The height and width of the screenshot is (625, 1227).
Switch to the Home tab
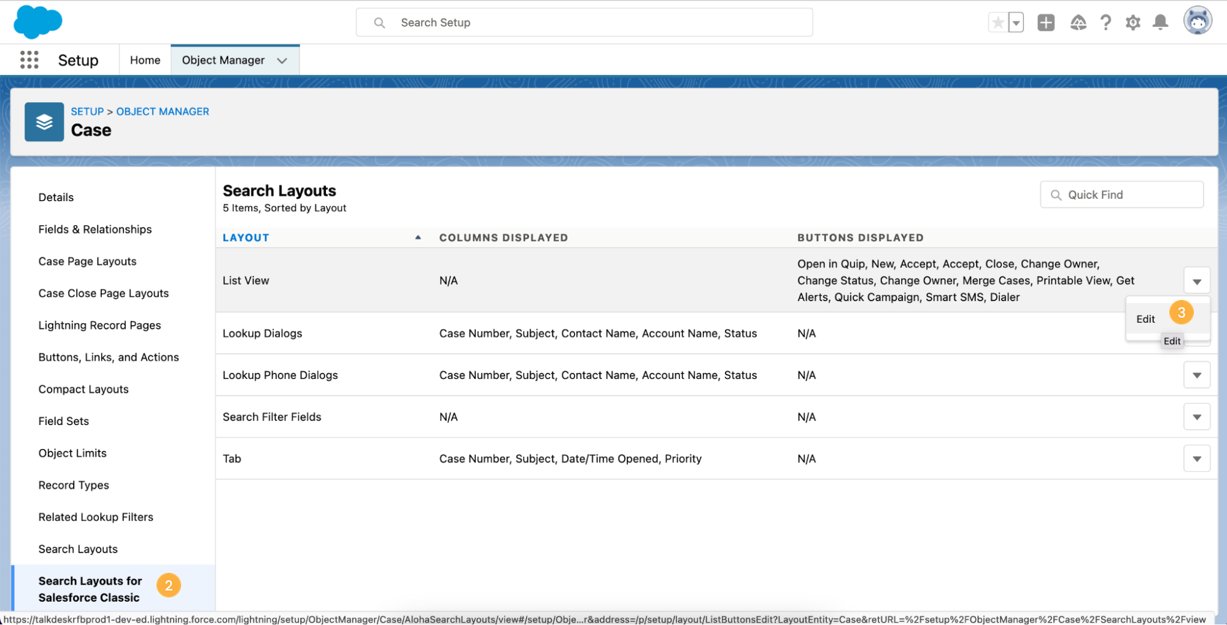pos(145,60)
